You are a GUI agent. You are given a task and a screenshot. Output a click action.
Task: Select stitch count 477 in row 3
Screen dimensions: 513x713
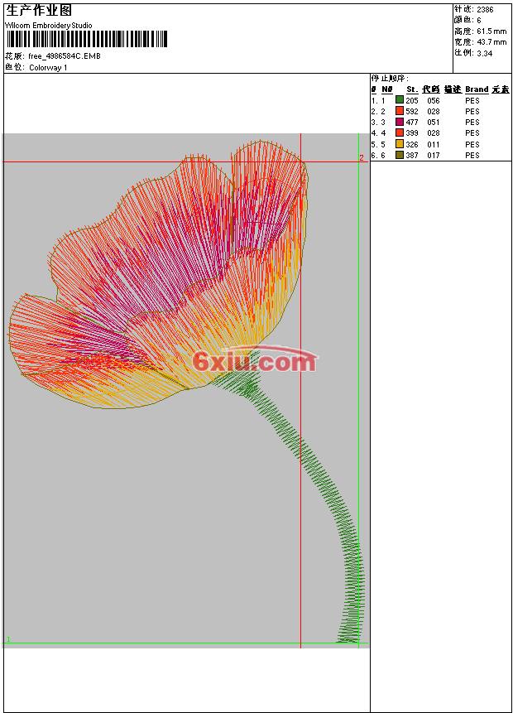[412, 123]
